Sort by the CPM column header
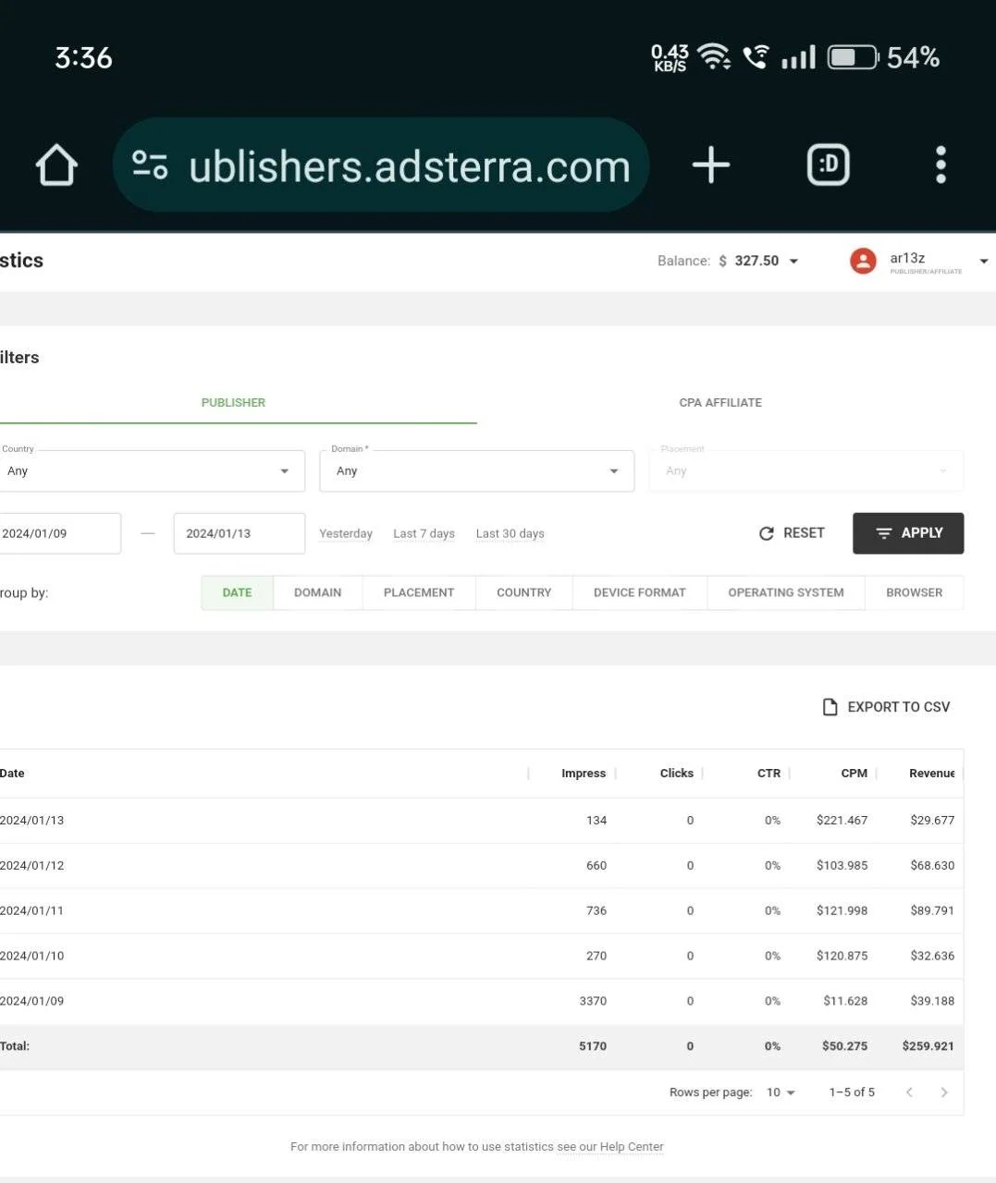Viewport: 996px width, 1183px height. coord(854,774)
